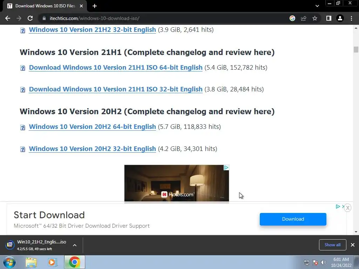Expand download item options chevron
The height and width of the screenshot is (269, 359).
75,245
